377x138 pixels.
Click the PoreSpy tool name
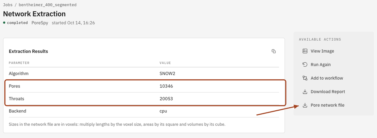pos(40,23)
